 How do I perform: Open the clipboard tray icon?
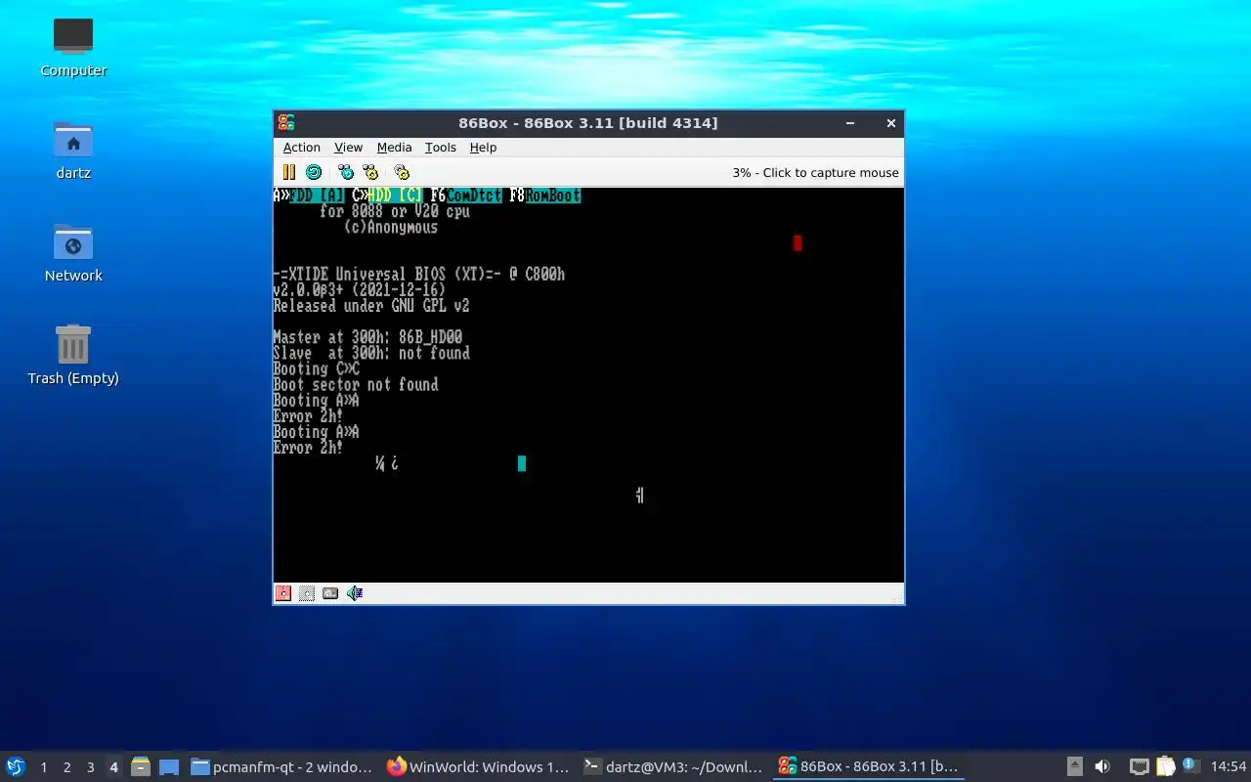pos(1165,767)
